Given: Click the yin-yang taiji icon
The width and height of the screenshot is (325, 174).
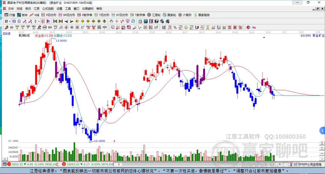Looking at the screenshot, I should 248,28.
